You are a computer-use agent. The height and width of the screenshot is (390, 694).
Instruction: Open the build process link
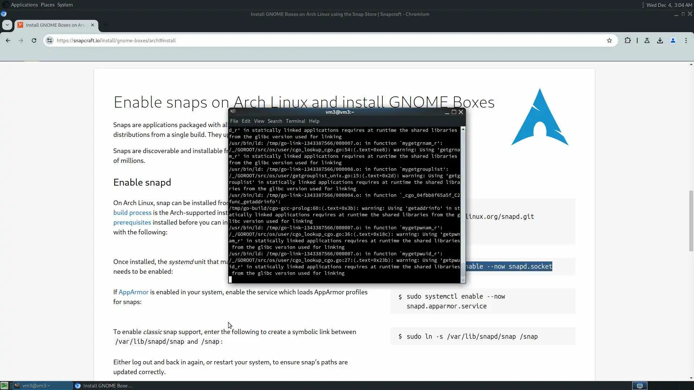pyautogui.click(x=132, y=213)
